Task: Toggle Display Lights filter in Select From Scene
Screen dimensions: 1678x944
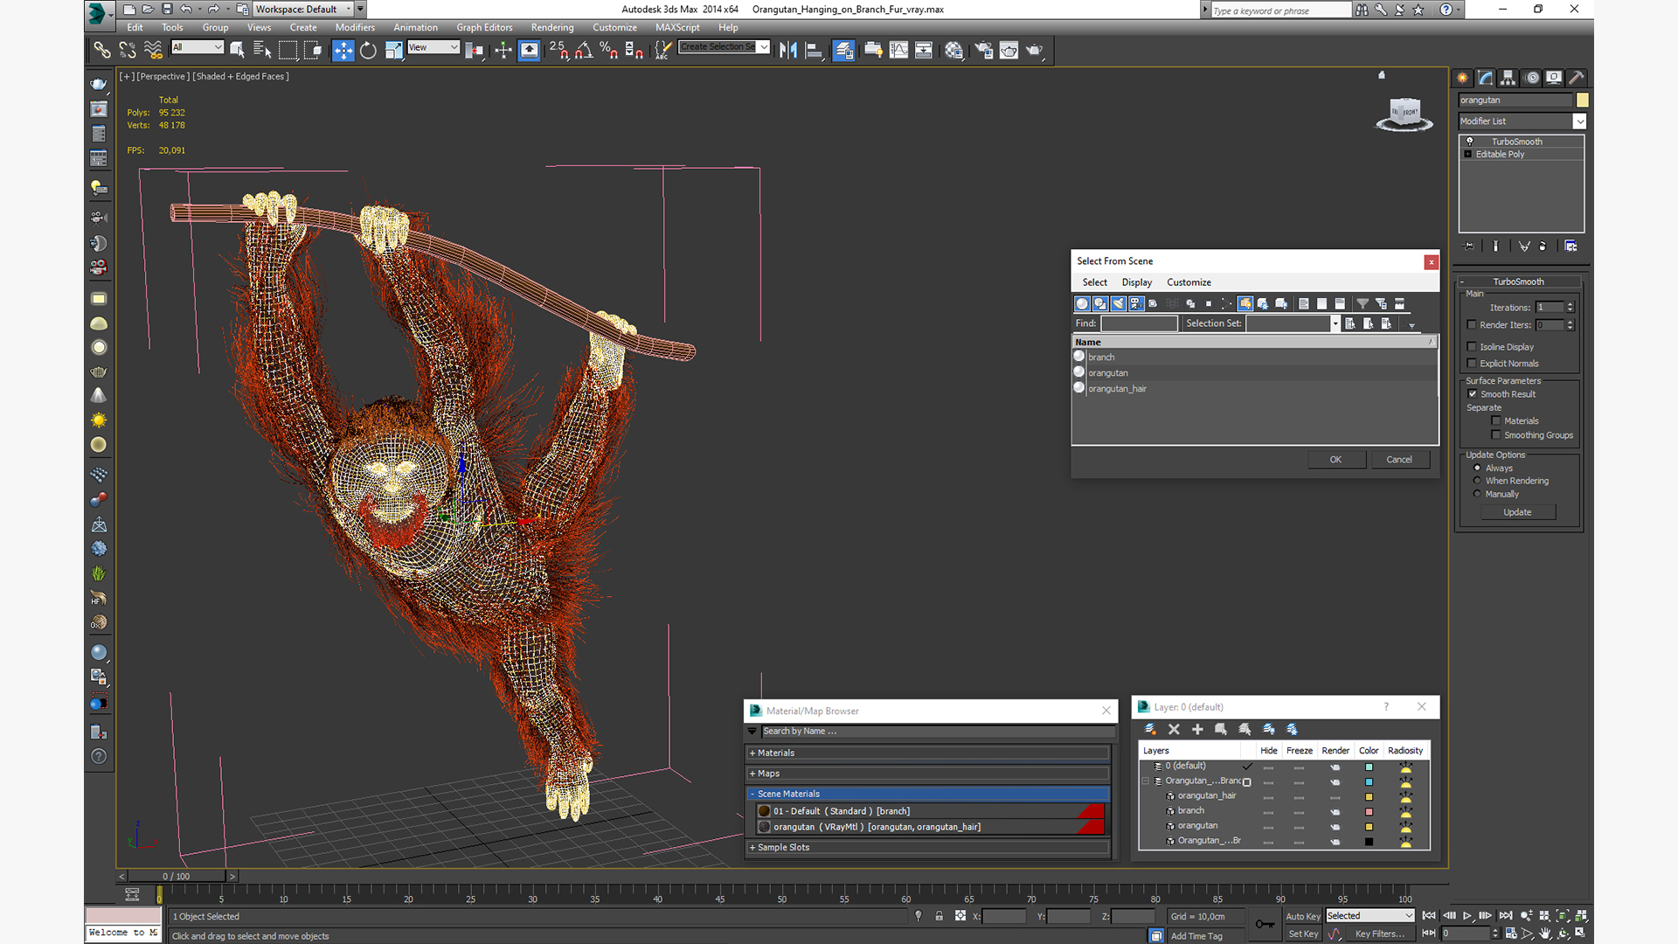Action: pyautogui.click(x=1118, y=303)
